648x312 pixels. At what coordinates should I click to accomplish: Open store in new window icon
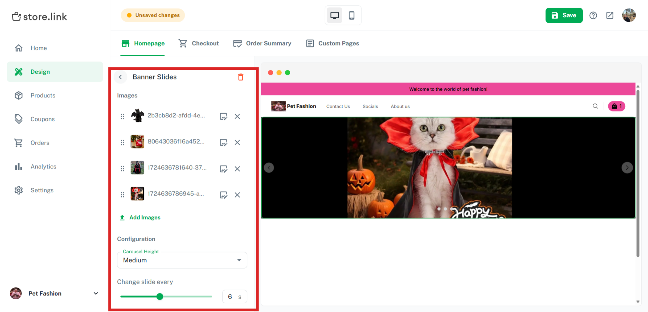610,16
